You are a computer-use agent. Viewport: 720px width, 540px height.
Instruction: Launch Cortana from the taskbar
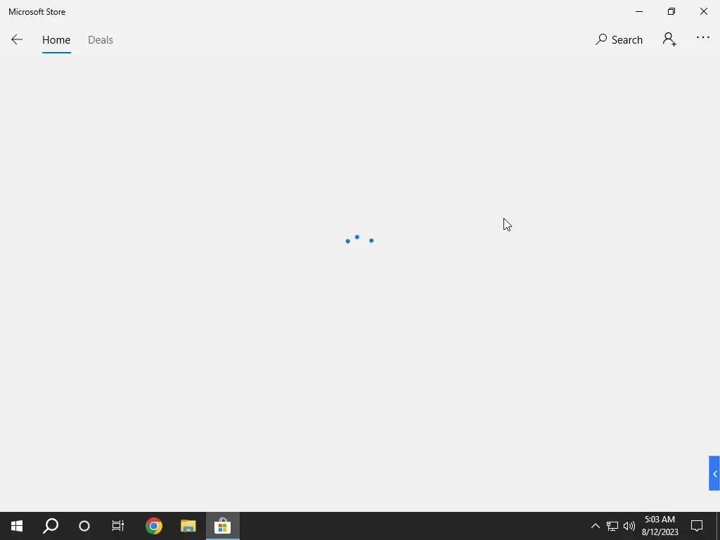point(84,526)
